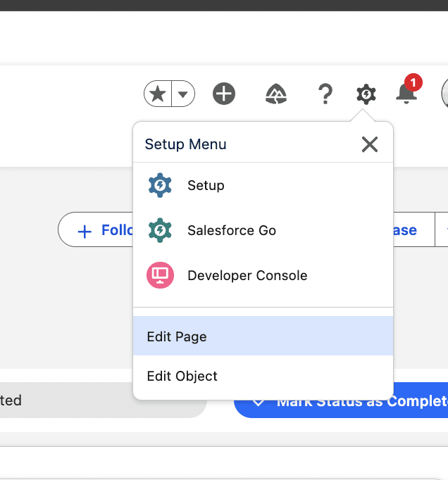Click the Favorites star icon
This screenshot has width=448, height=480.
[158, 94]
